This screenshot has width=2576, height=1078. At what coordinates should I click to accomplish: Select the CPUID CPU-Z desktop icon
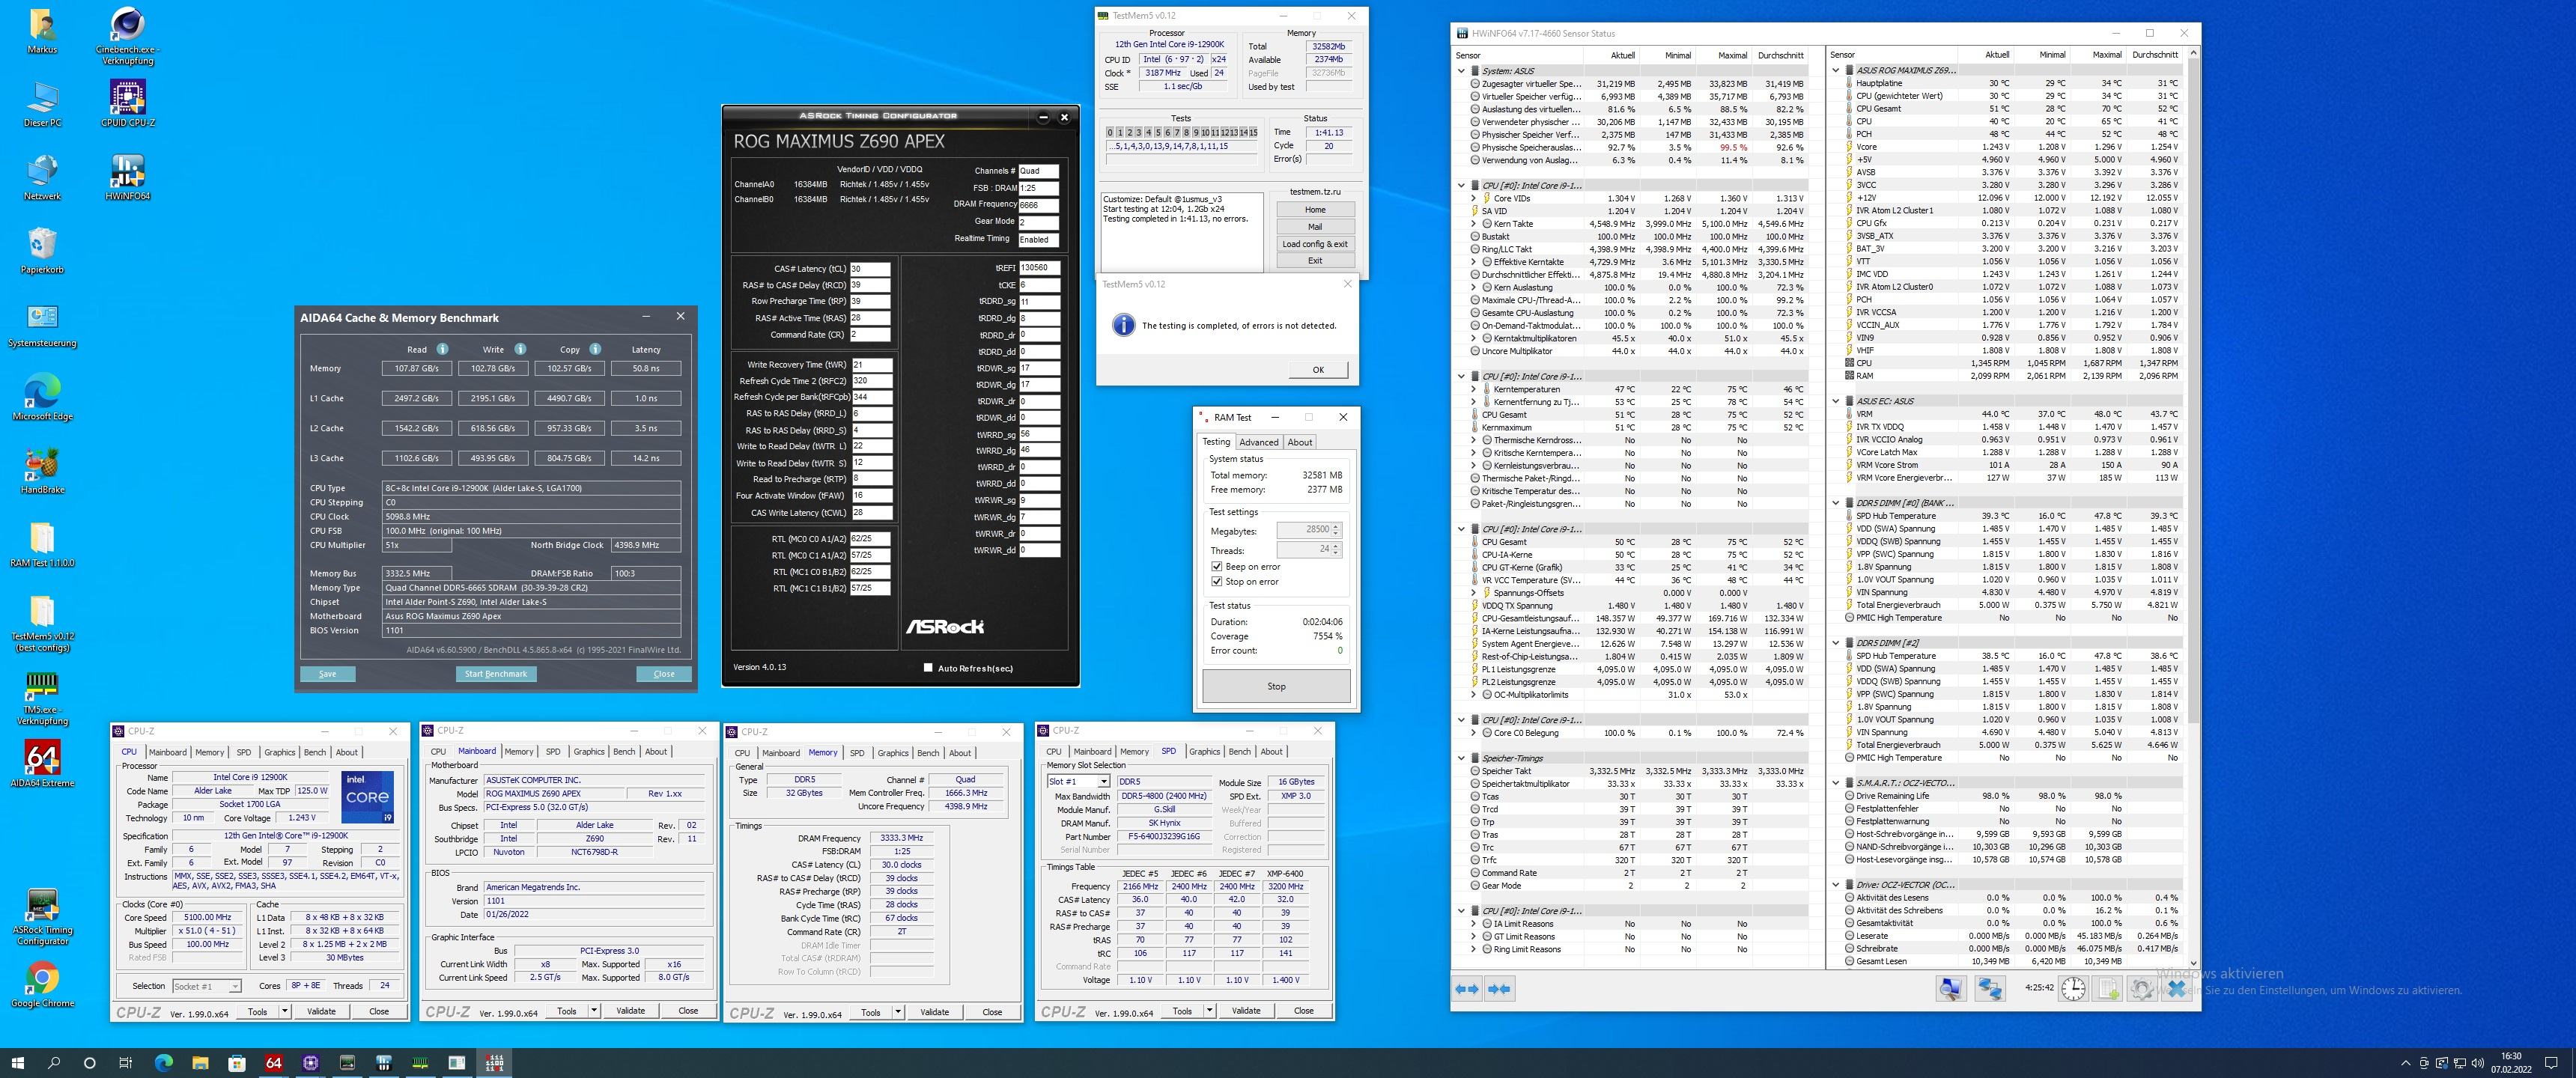pyautogui.click(x=128, y=104)
